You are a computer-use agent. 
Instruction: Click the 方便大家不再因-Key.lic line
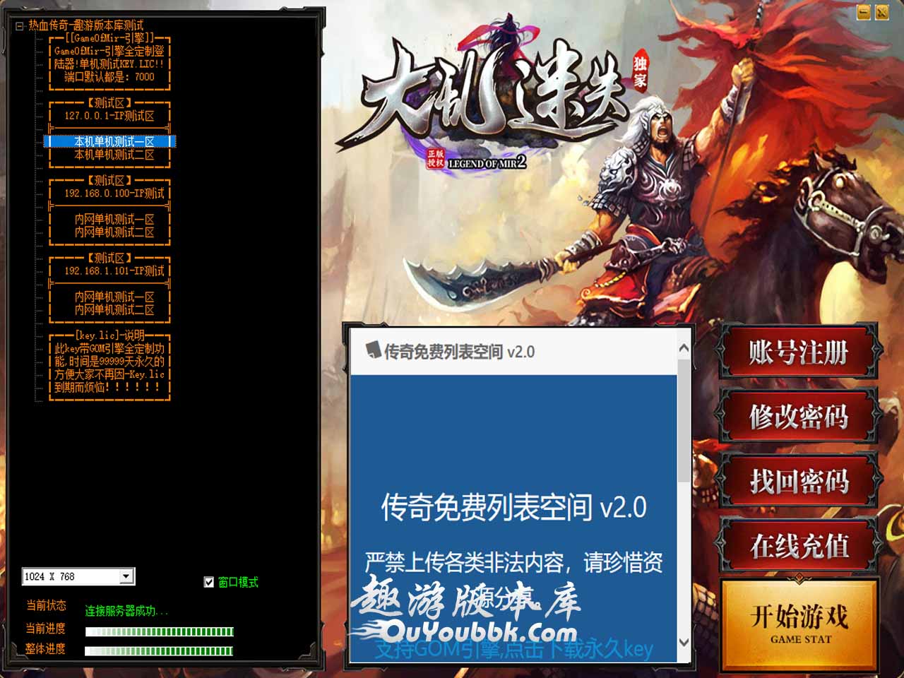coord(109,374)
